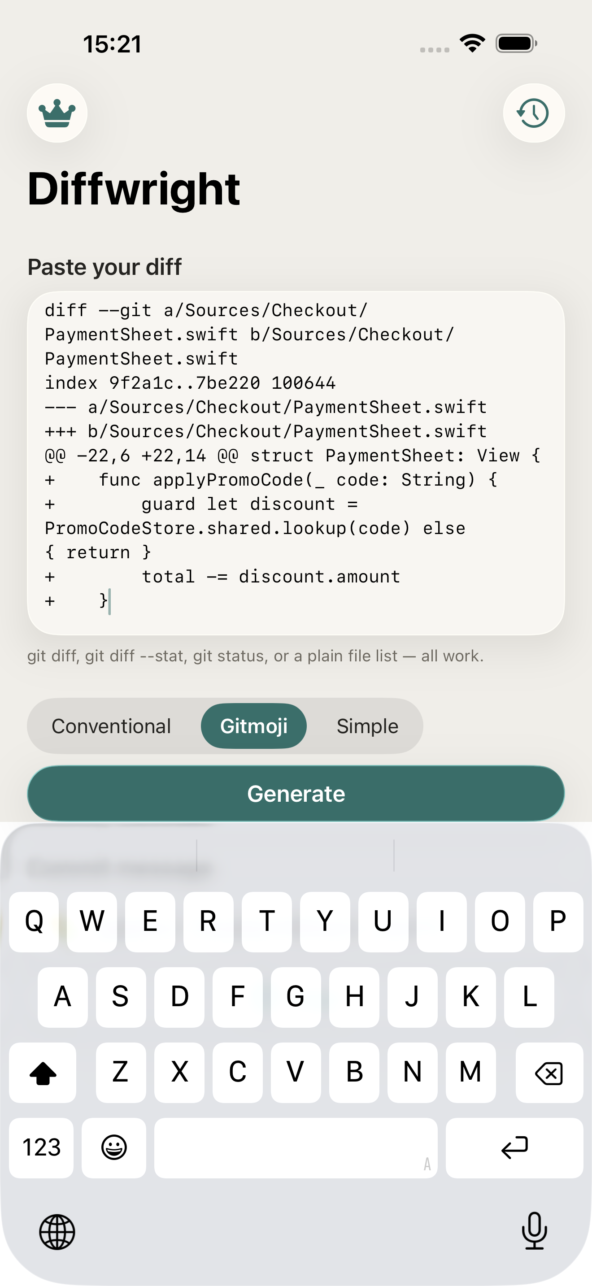This screenshot has width=592, height=1286.
Task: Switch to the 123 numeric keyboard
Action: (x=41, y=1148)
